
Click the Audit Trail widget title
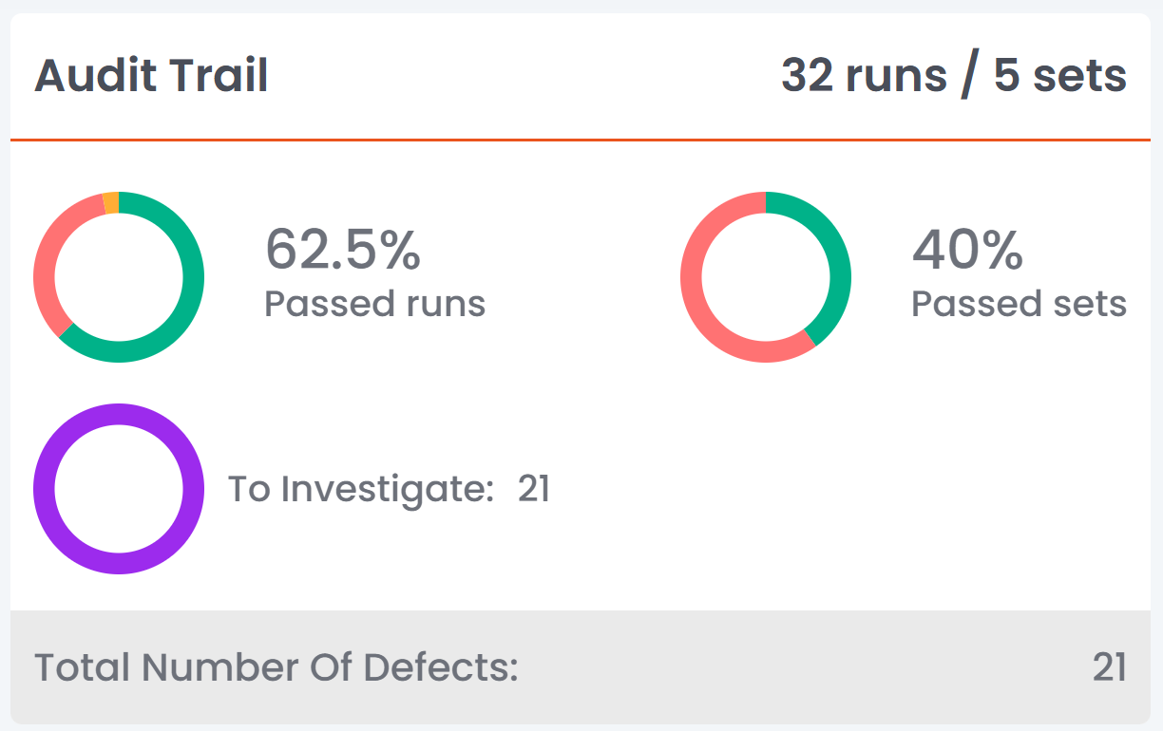[x=151, y=76]
